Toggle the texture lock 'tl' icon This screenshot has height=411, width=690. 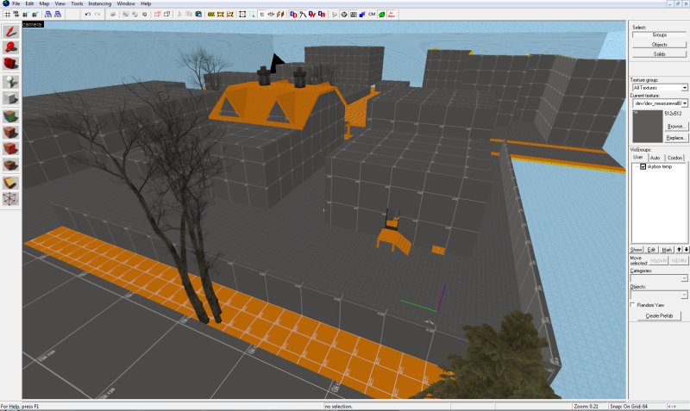point(262,14)
